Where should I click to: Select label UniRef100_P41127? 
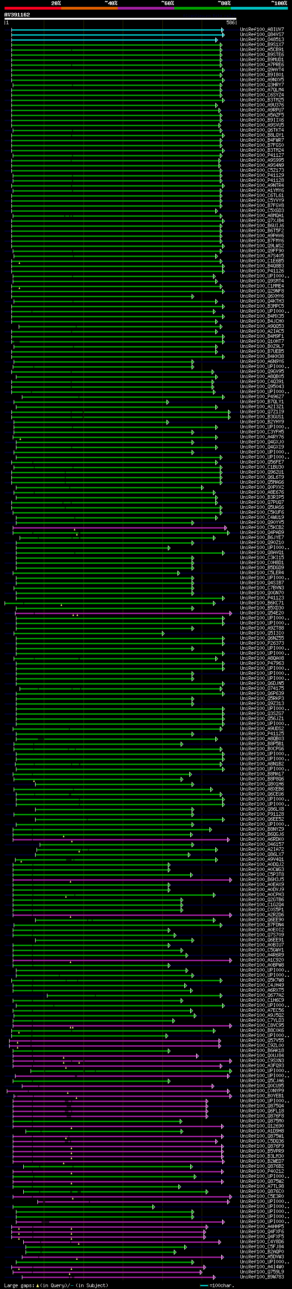coord(261,155)
